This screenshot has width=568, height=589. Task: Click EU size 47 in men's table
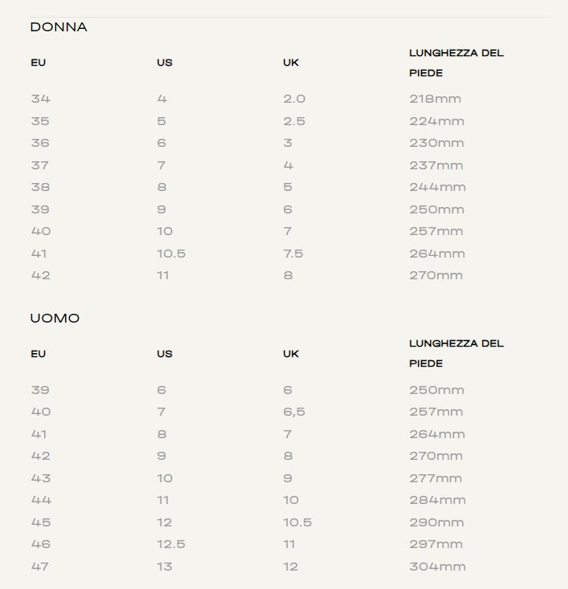tap(40, 567)
